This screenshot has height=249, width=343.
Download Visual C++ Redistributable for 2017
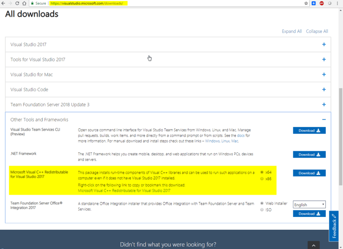point(309,173)
